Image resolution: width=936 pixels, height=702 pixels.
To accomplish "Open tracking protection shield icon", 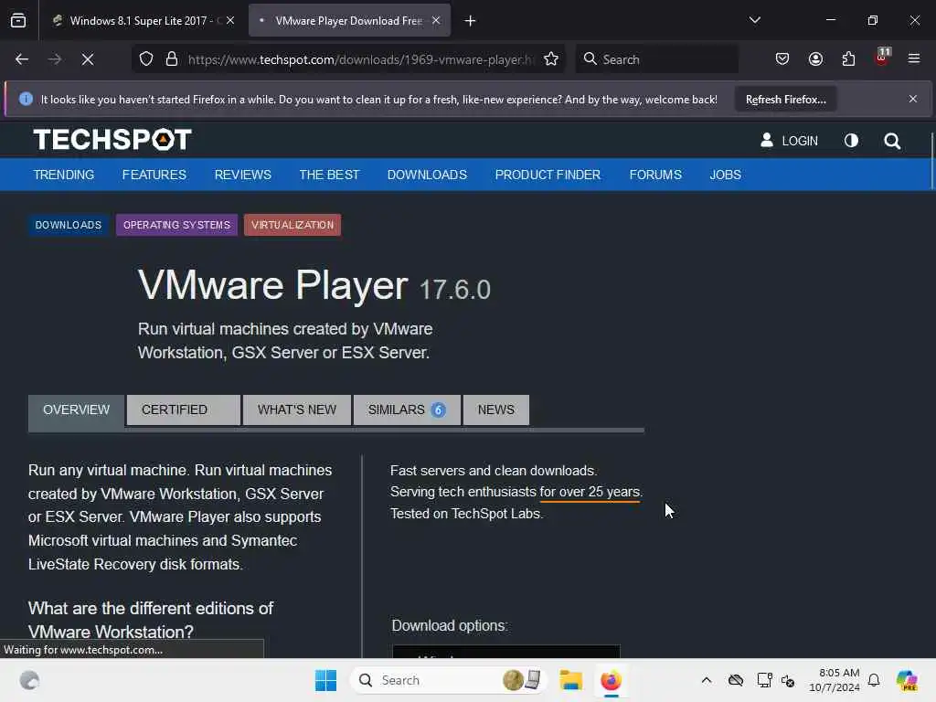I will click(146, 59).
